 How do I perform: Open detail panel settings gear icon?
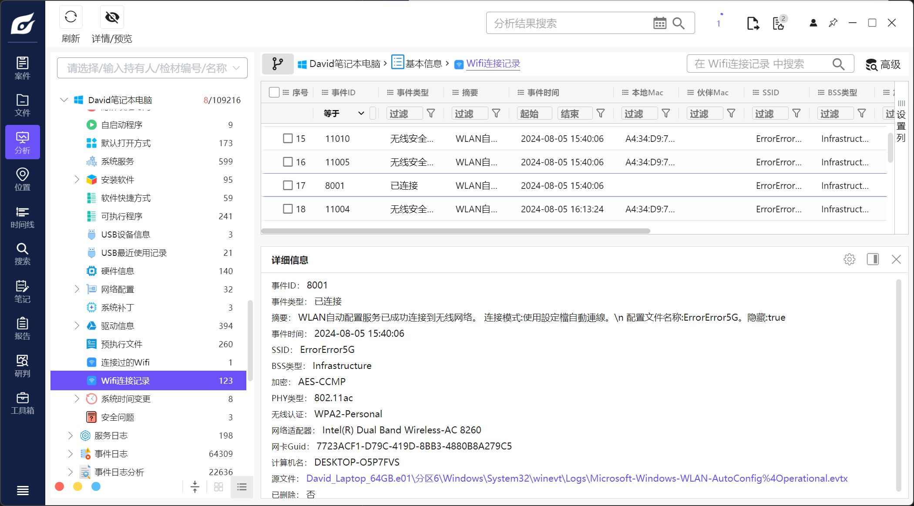coord(849,260)
